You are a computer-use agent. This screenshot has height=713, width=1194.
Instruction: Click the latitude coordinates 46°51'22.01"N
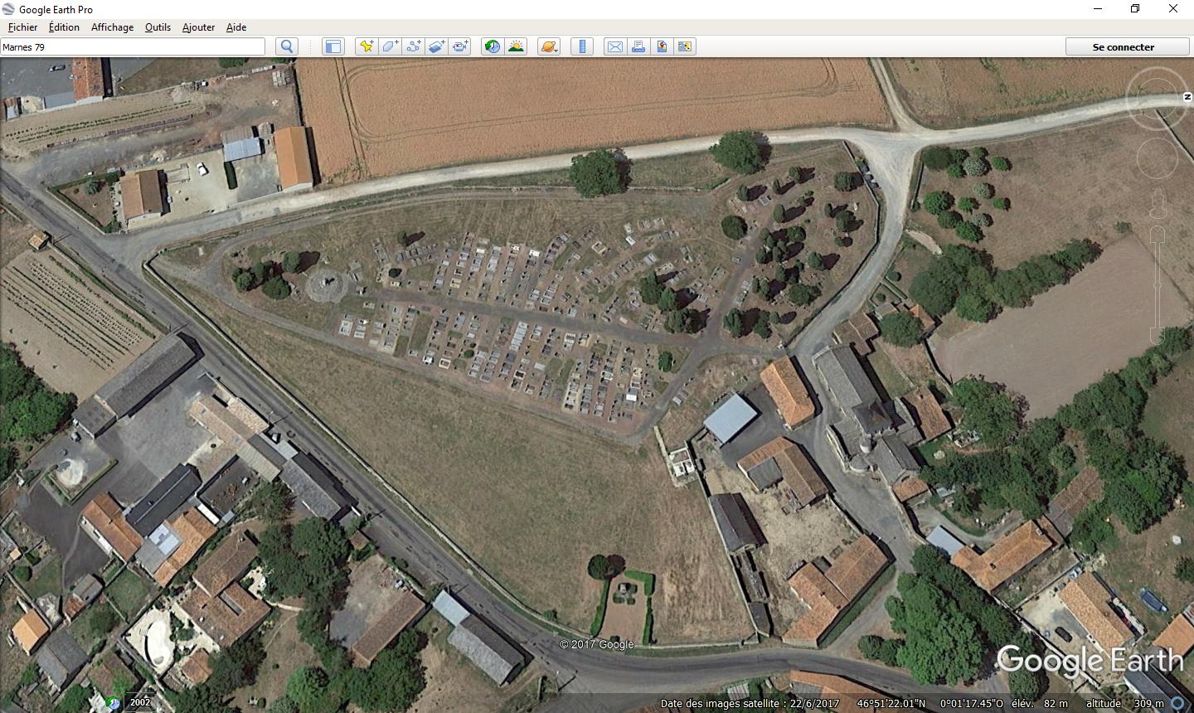click(891, 703)
